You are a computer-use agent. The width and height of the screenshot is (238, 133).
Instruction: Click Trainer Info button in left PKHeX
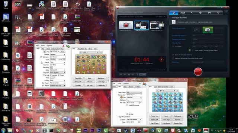point(78,78)
